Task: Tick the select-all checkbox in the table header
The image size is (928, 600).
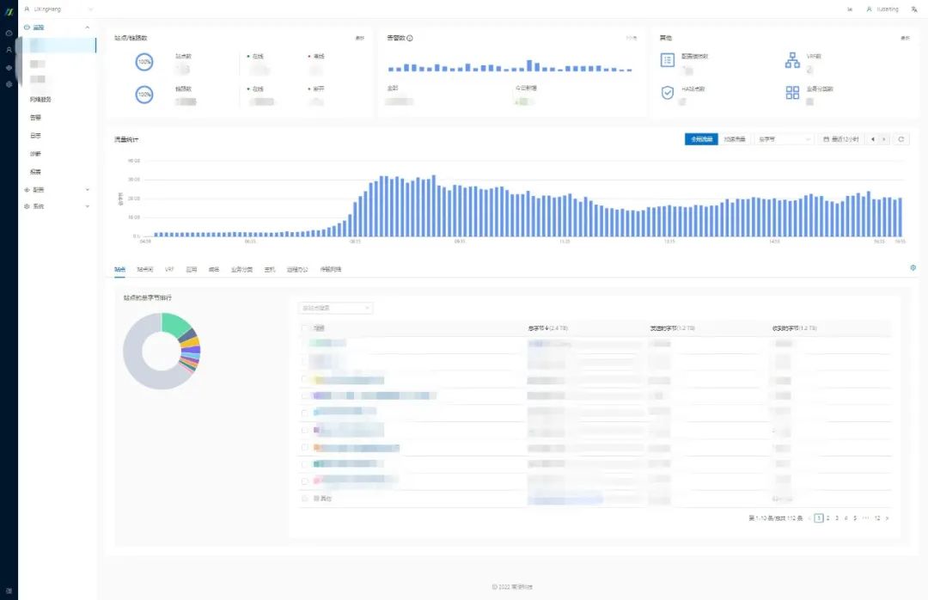Action: (305, 328)
